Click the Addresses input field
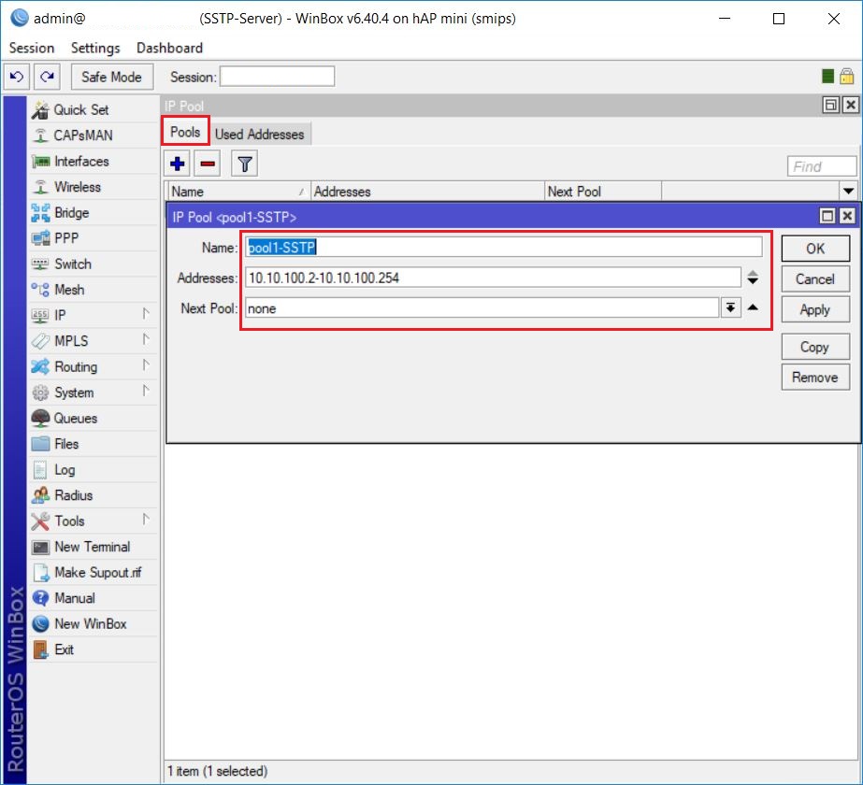 tap(493, 278)
